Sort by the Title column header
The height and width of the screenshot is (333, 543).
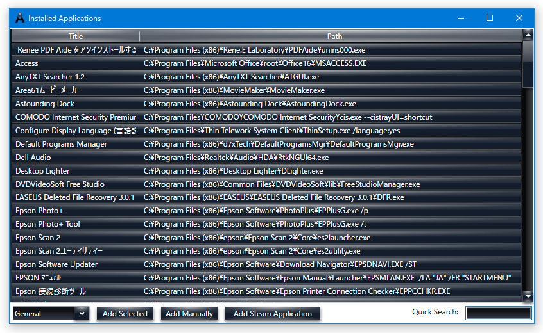[76, 37]
